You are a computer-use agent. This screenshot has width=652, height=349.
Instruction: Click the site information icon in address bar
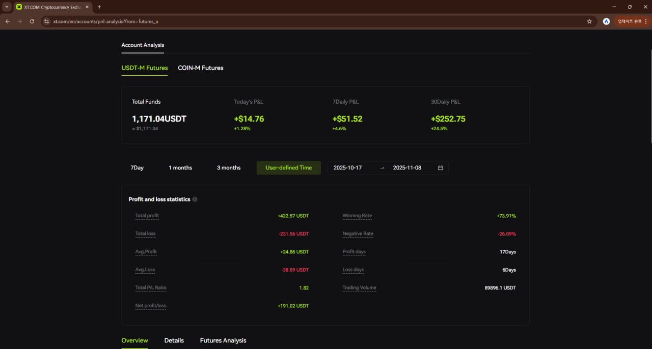[46, 21]
